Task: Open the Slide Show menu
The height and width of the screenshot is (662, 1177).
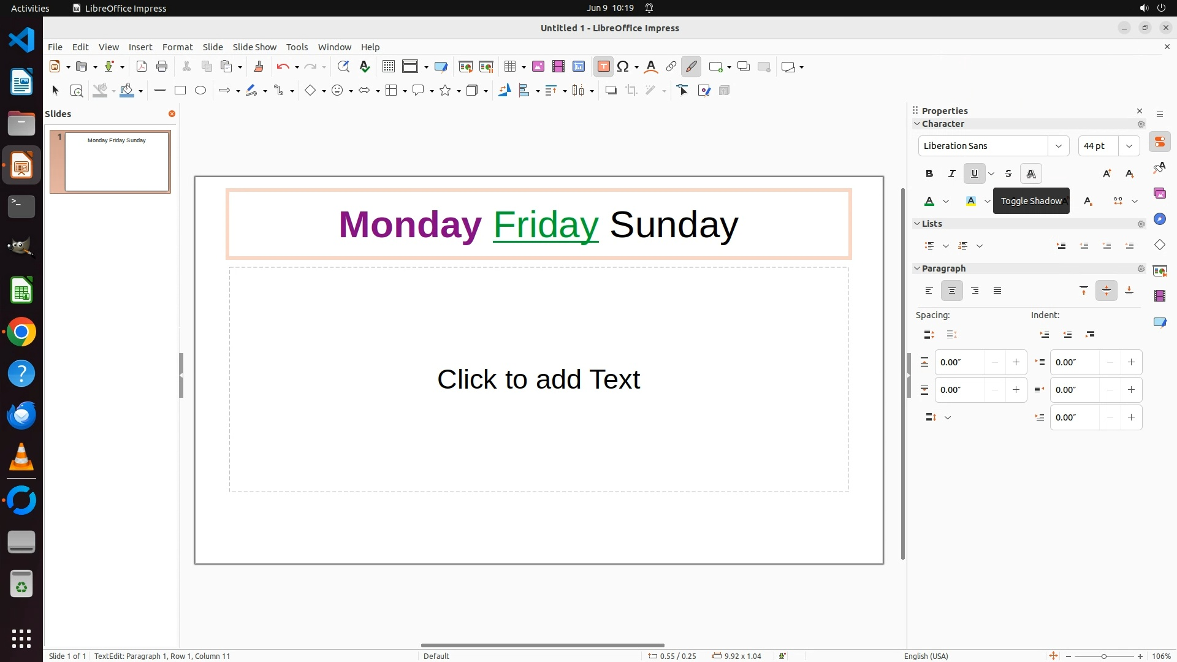Action: (254, 47)
